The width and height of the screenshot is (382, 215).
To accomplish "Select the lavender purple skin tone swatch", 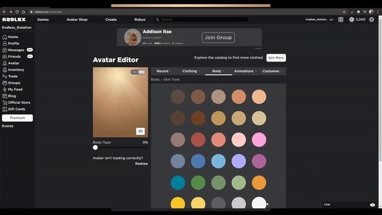I will 239,161.
